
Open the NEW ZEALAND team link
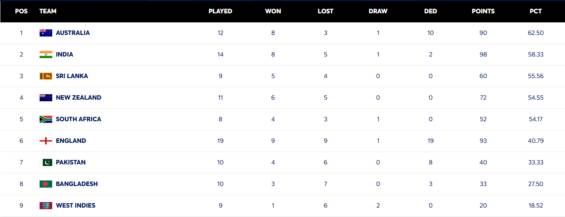(x=78, y=98)
